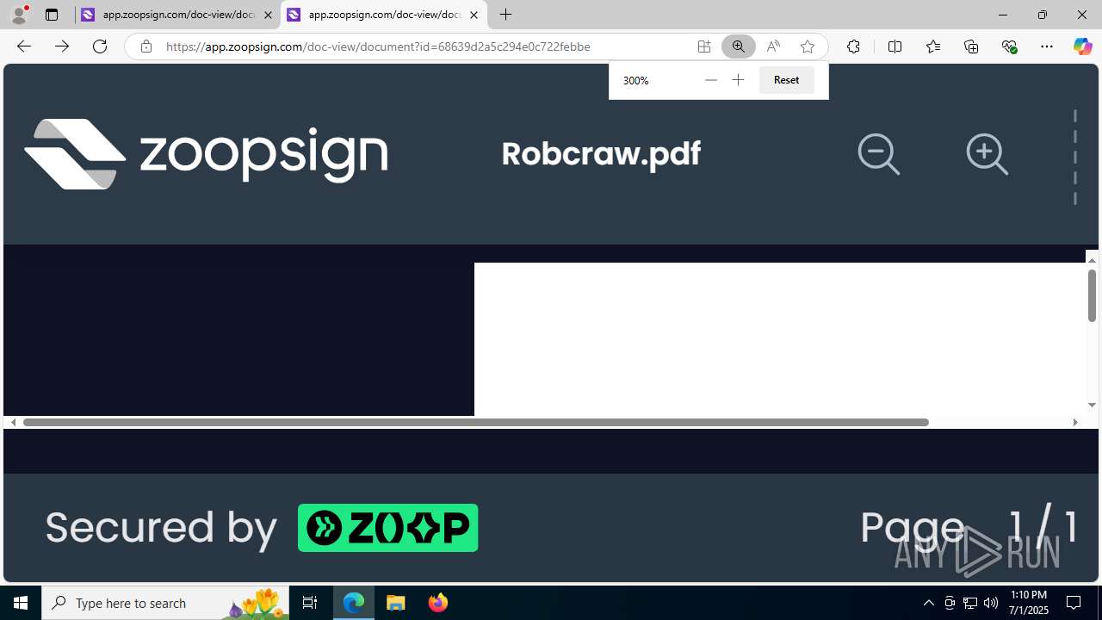Open Task View on the taskbar
1102x620 pixels.
[x=310, y=603]
